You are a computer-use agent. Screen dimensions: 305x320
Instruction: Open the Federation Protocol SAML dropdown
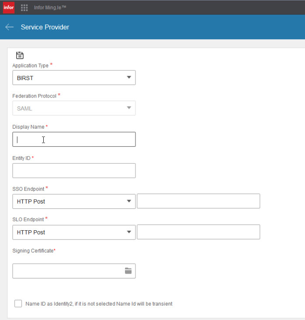(74, 108)
